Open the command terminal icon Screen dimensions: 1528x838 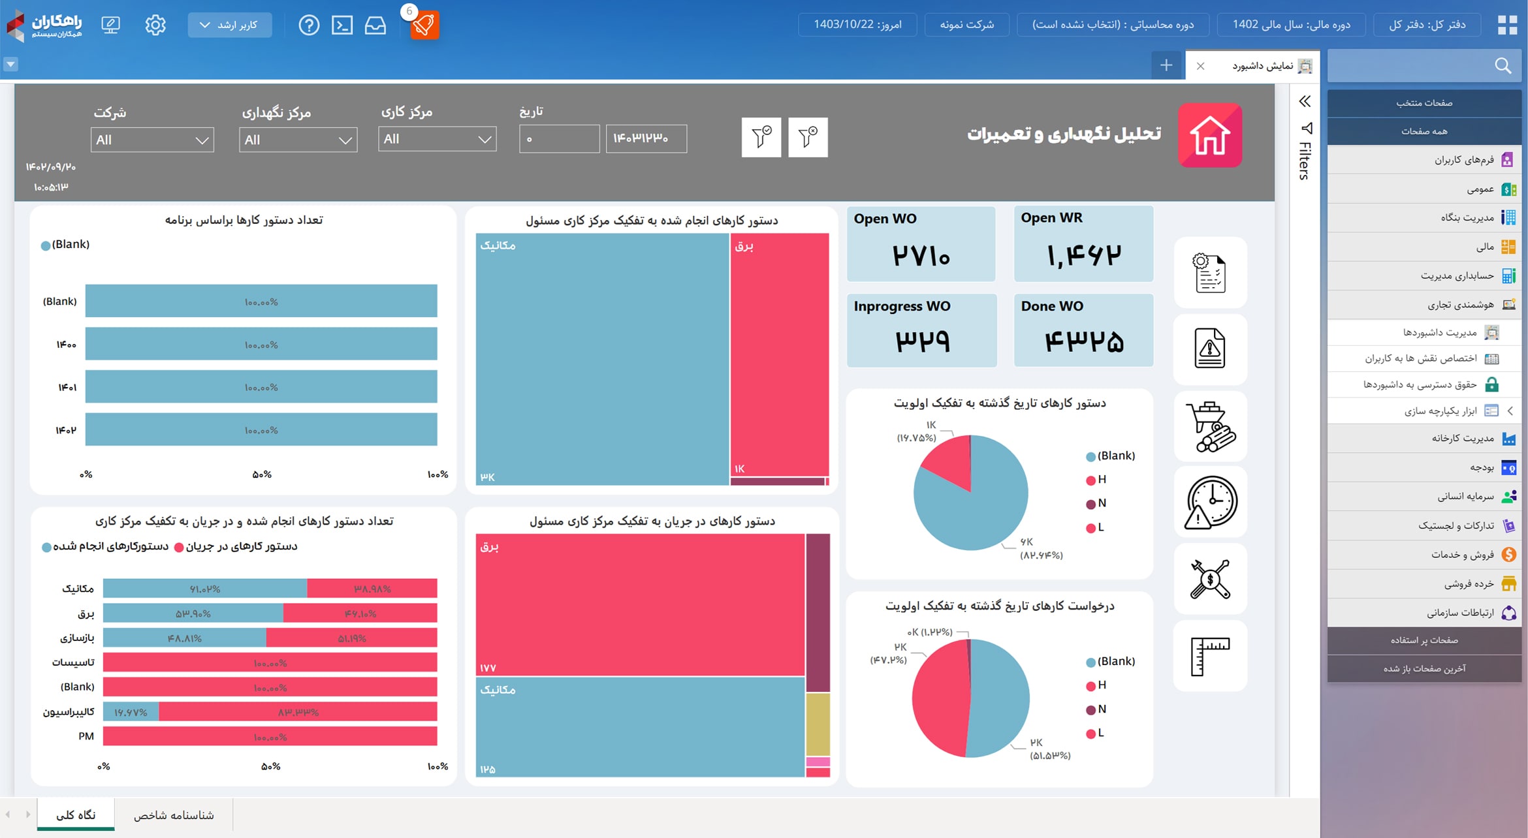(x=342, y=25)
